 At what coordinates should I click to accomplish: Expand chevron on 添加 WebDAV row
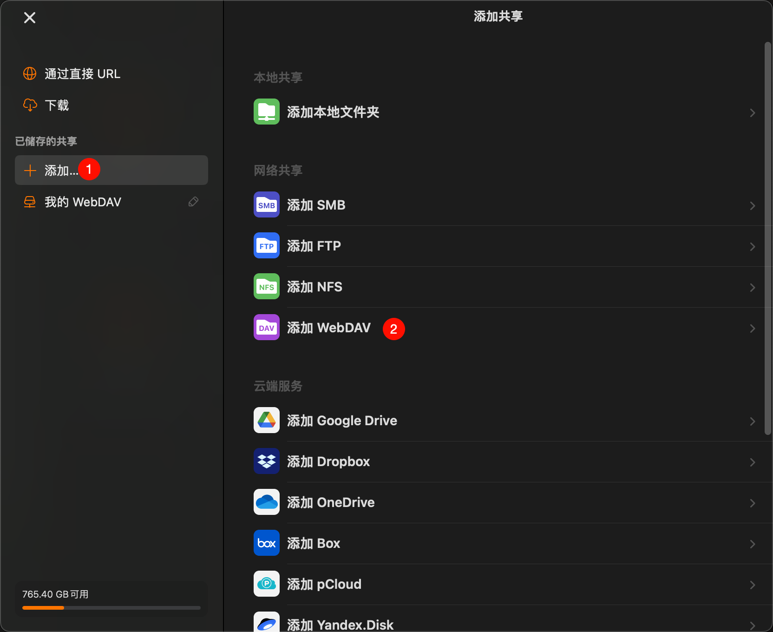coord(753,329)
